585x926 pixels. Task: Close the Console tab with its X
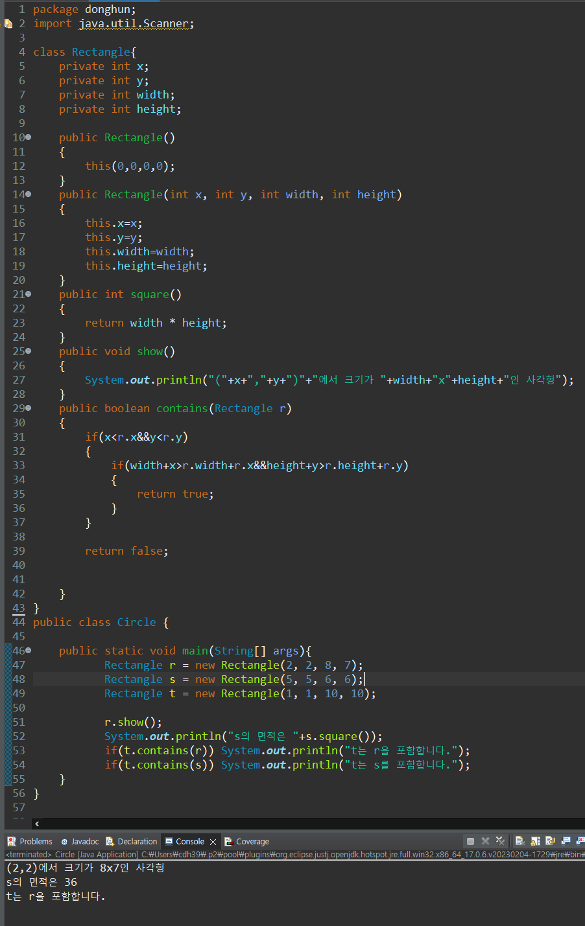tap(213, 842)
